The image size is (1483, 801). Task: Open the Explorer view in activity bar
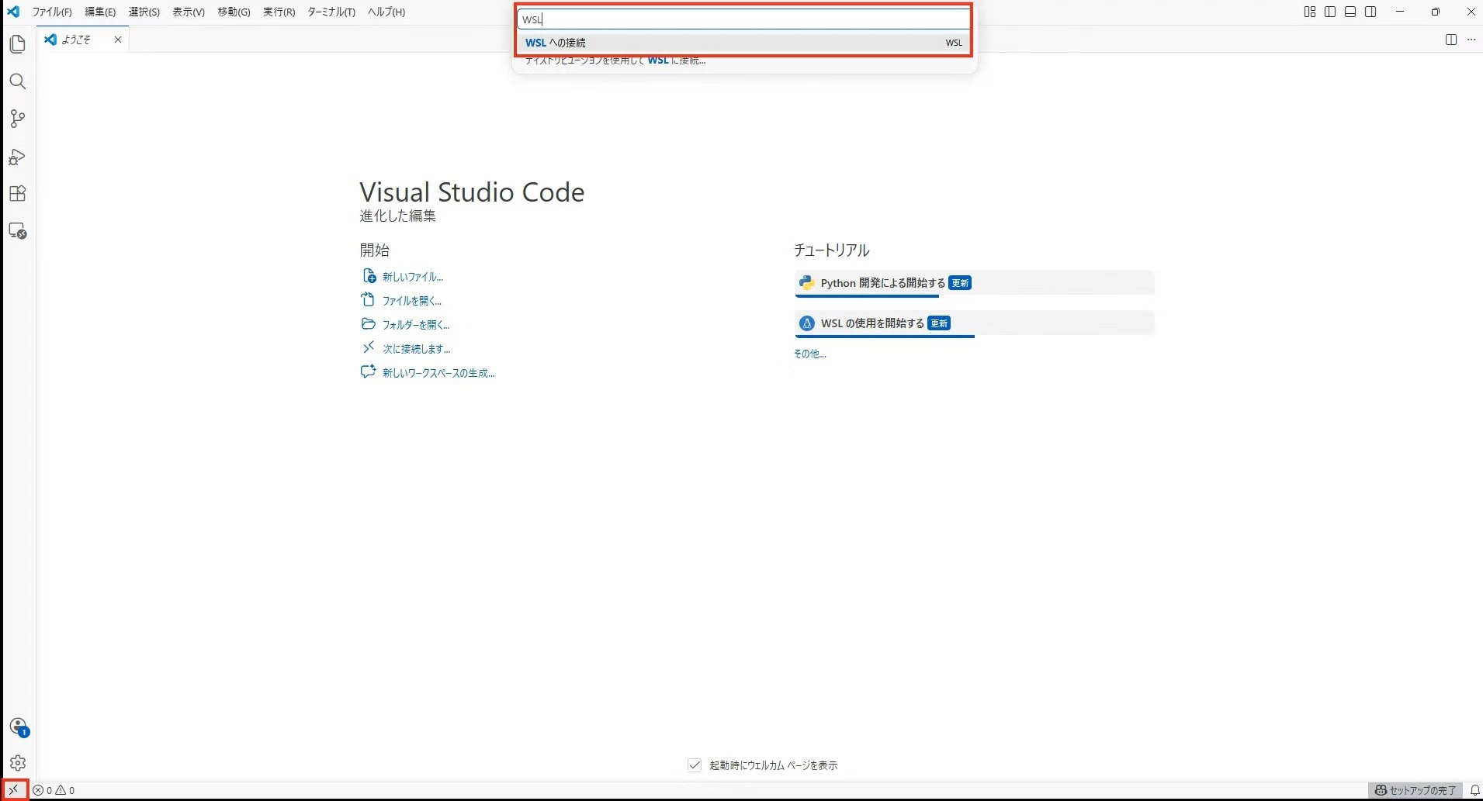pyautogui.click(x=17, y=44)
